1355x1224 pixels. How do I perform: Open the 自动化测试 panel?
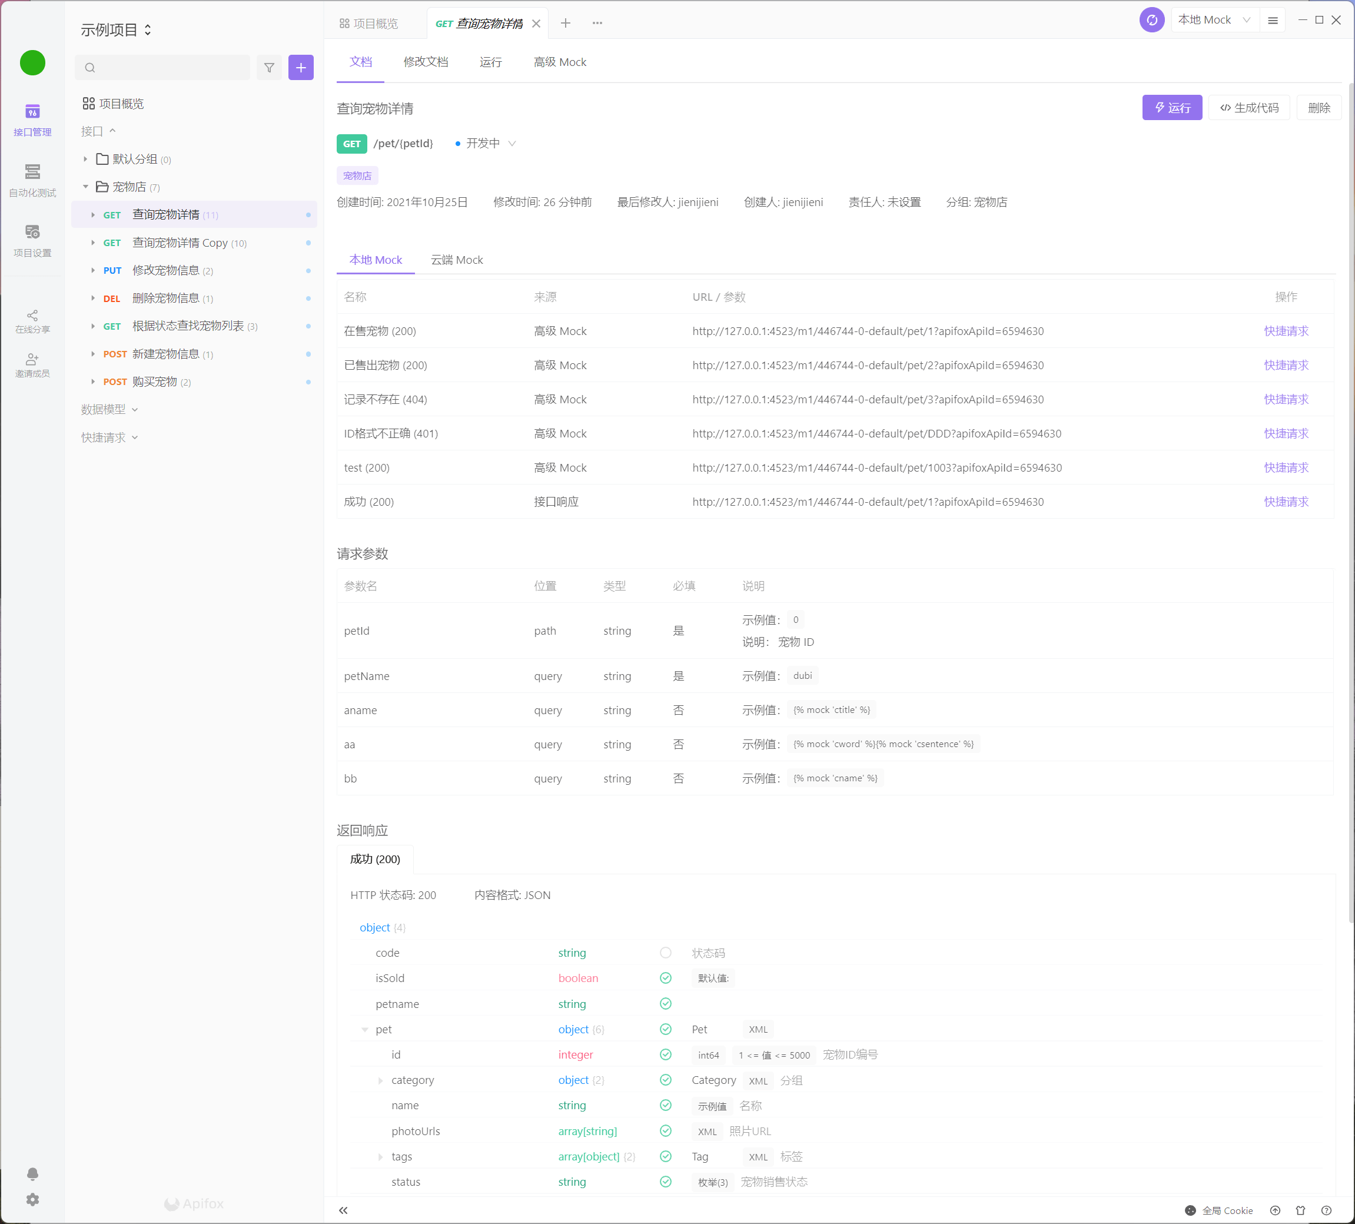click(x=32, y=180)
